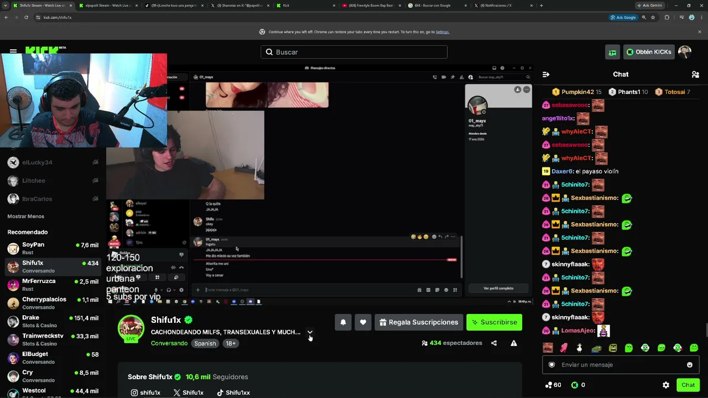Open ElBudget recommended channel
This screenshot has height=398, width=708.
53,358
